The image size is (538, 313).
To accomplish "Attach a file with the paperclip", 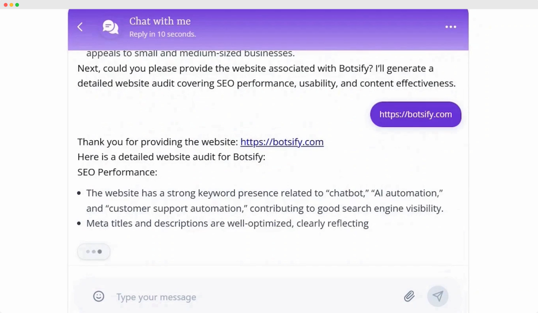I will 409,296.
